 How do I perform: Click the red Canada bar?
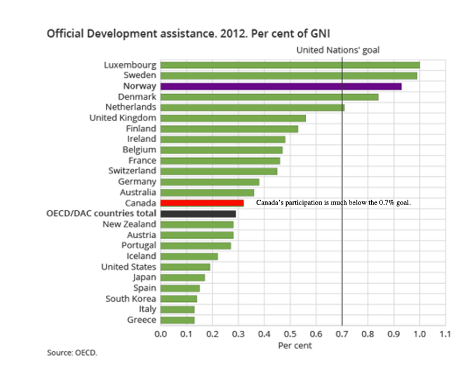pyautogui.click(x=202, y=203)
